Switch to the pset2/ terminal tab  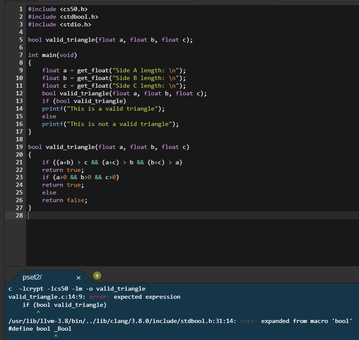click(32, 277)
